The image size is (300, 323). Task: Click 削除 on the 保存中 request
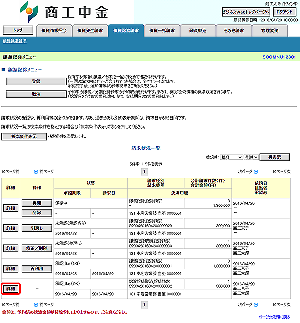click(x=37, y=213)
